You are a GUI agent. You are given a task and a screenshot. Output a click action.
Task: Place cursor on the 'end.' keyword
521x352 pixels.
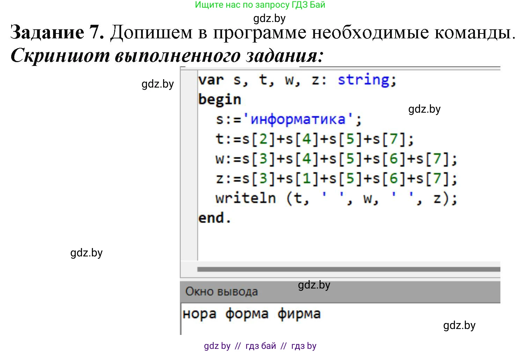point(214,218)
